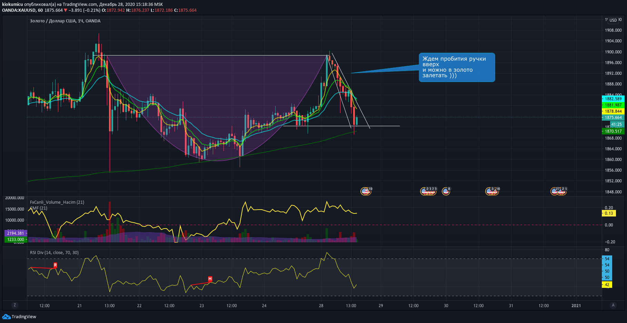Click the 2021 label on the time axis

click(576, 306)
